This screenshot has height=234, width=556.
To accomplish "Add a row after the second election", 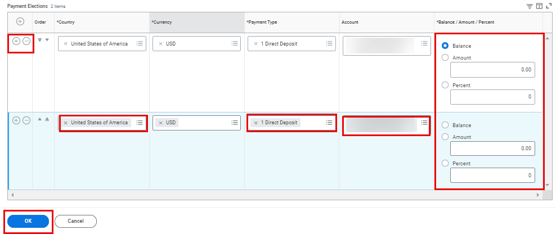I will pyautogui.click(x=16, y=120).
